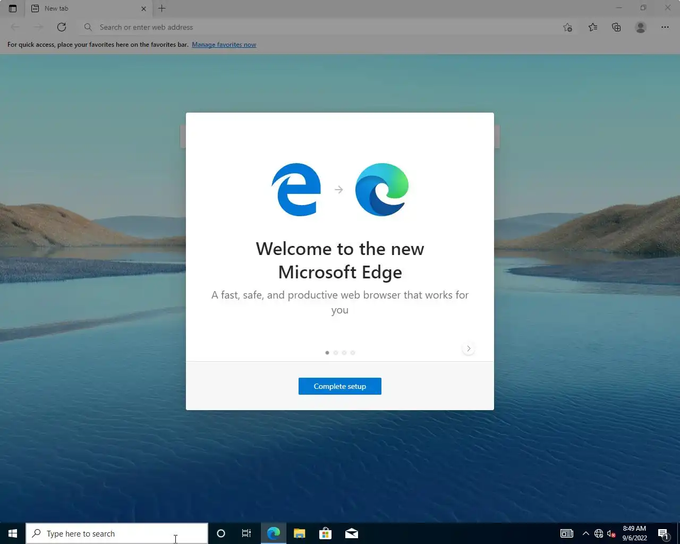Show hidden system tray icons
Image resolution: width=680 pixels, height=544 pixels.
(x=586, y=533)
